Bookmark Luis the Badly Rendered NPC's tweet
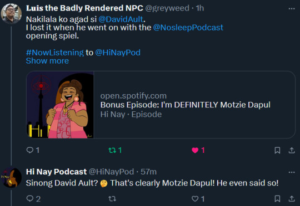The height and width of the screenshot is (206, 300). click(277, 150)
